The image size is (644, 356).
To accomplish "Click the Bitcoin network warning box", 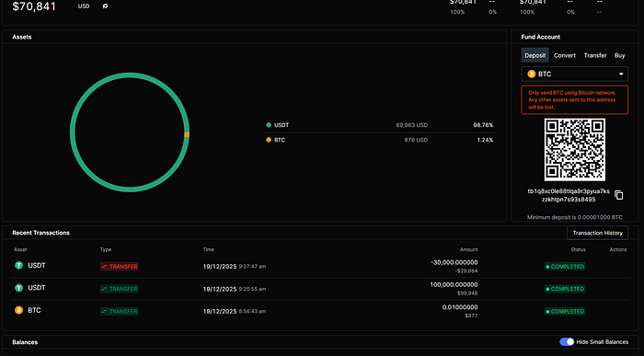I will tap(575, 99).
